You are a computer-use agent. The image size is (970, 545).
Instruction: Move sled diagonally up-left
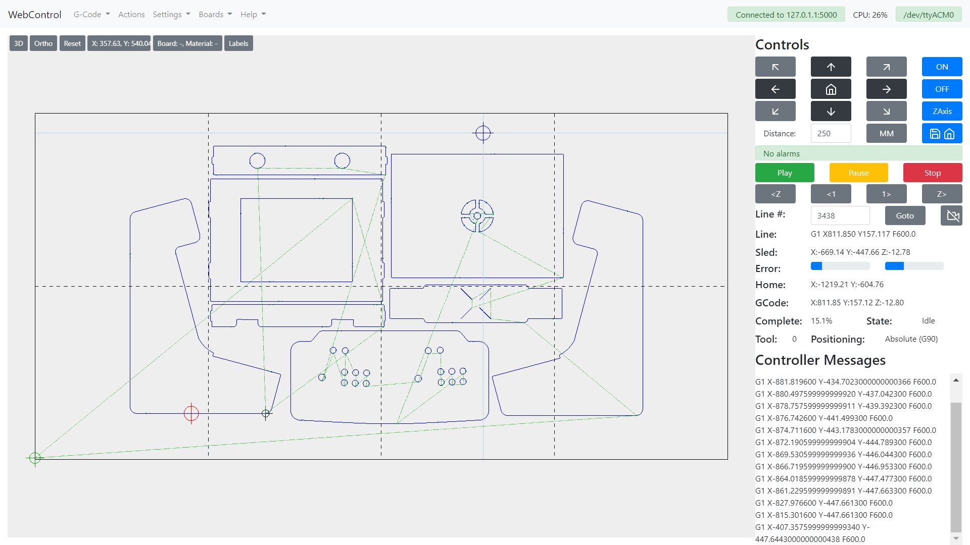775,67
